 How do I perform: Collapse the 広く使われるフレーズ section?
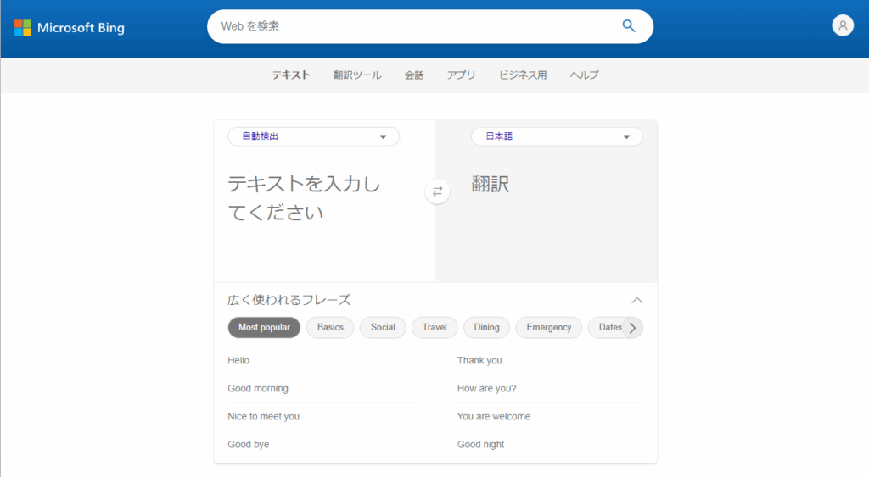(637, 300)
